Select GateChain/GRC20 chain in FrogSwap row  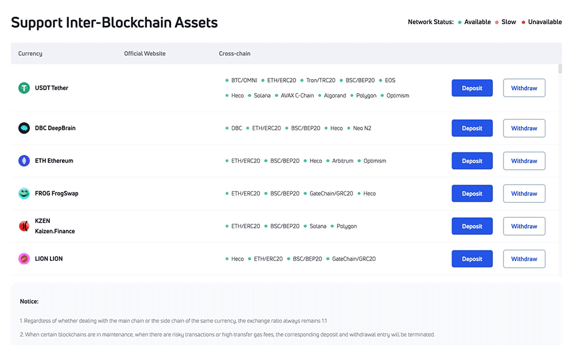tap(328, 194)
